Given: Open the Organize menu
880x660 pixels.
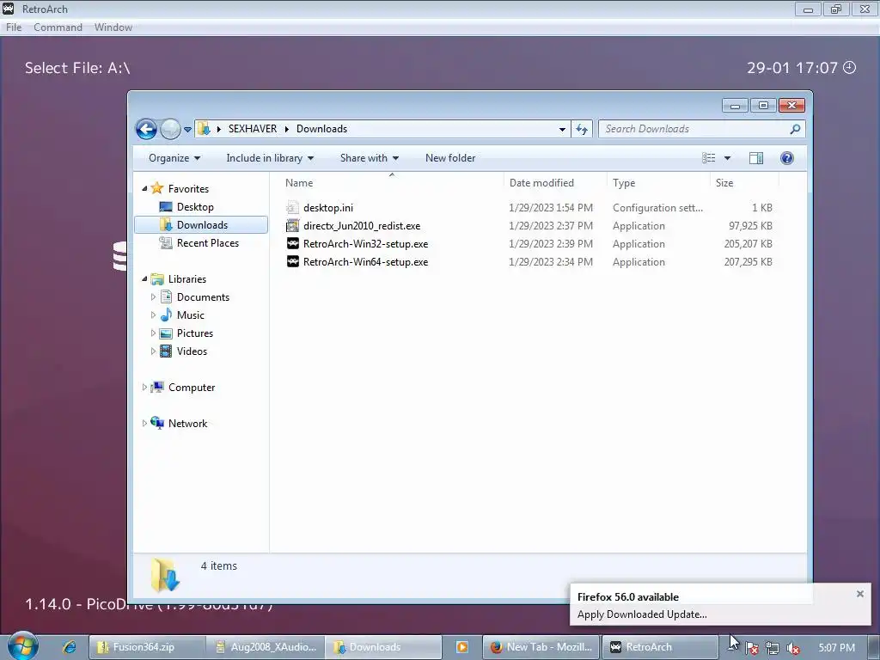Looking at the screenshot, I should (174, 158).
